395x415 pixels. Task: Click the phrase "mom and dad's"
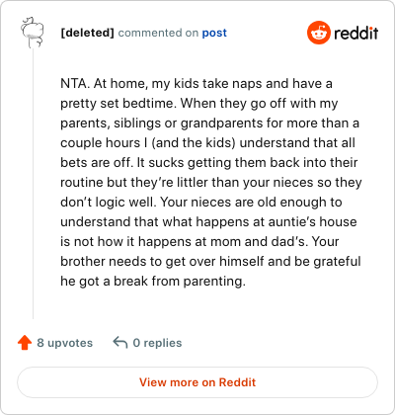coord(259,241)
